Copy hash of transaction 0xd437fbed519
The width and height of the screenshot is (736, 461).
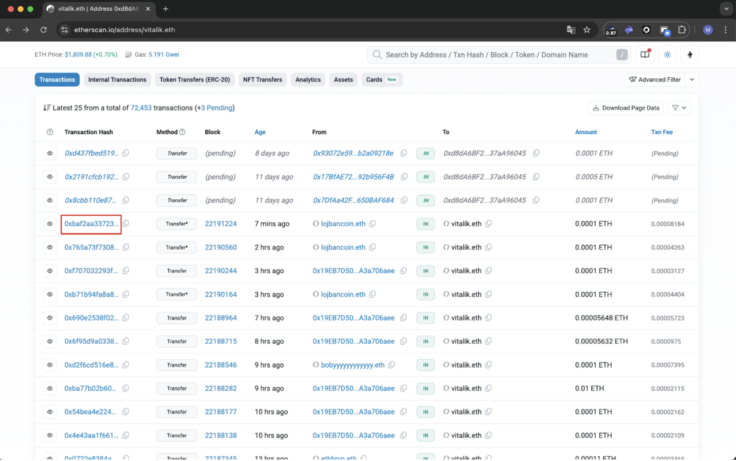pyautogui.click(x=126, y=153)
